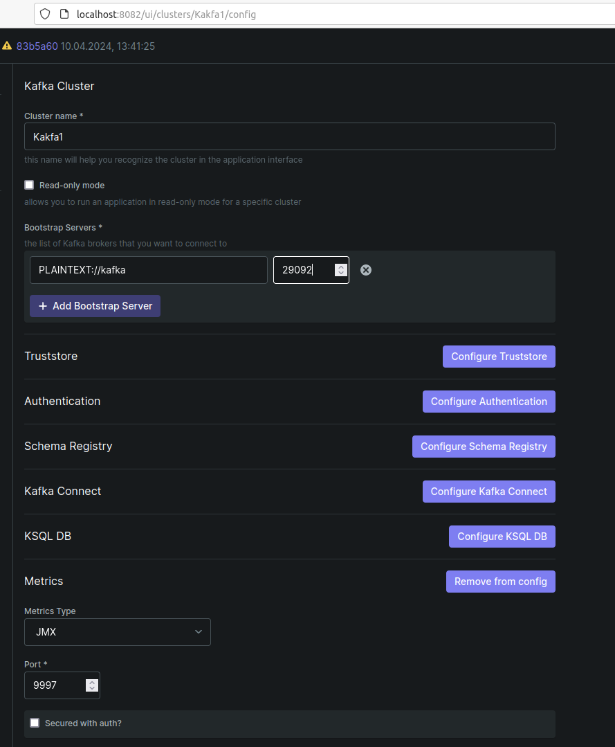615x747 pixels.
Task: Click the yellow warning triangle icon
Action: pos(7,46)
